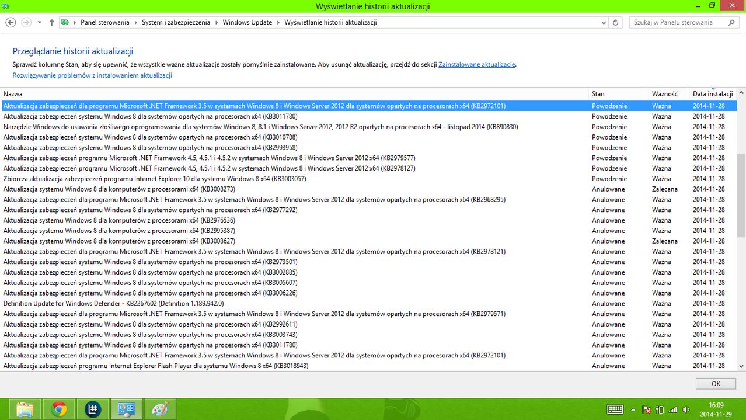Select the Windows Defender Definition Update row
The width and height of the screenshot is (746, 420).
(x=368, y=304)
